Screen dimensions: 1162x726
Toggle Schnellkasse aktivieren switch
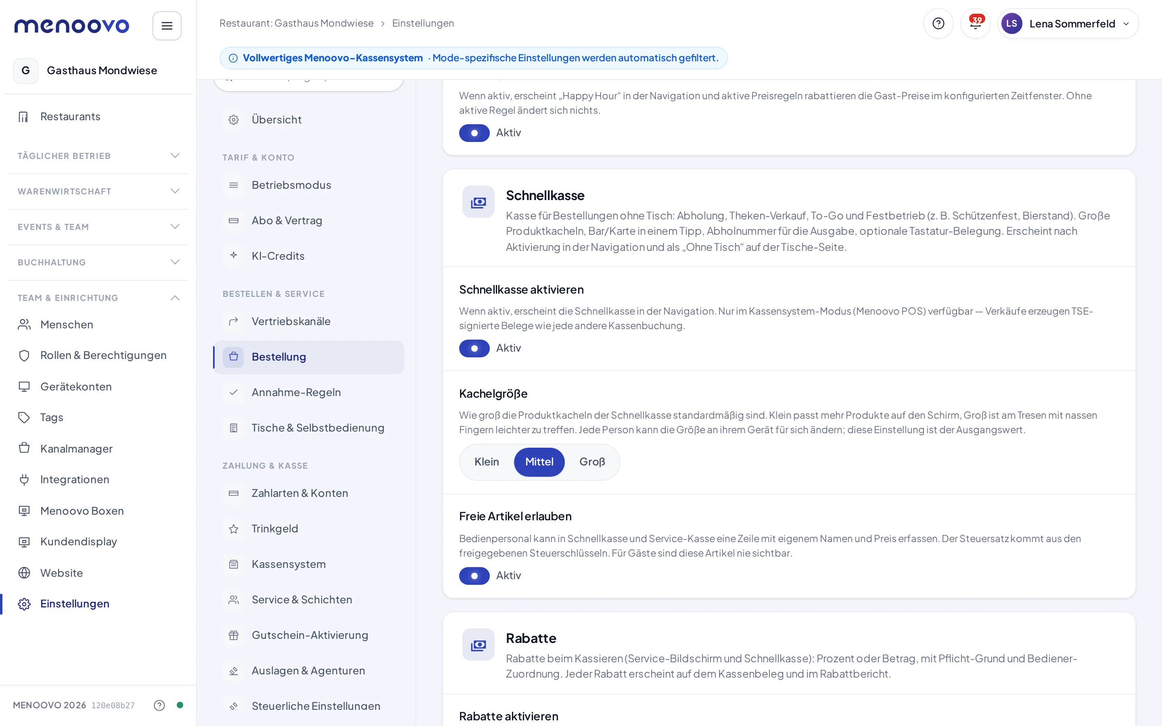click(x=474, y=348)
